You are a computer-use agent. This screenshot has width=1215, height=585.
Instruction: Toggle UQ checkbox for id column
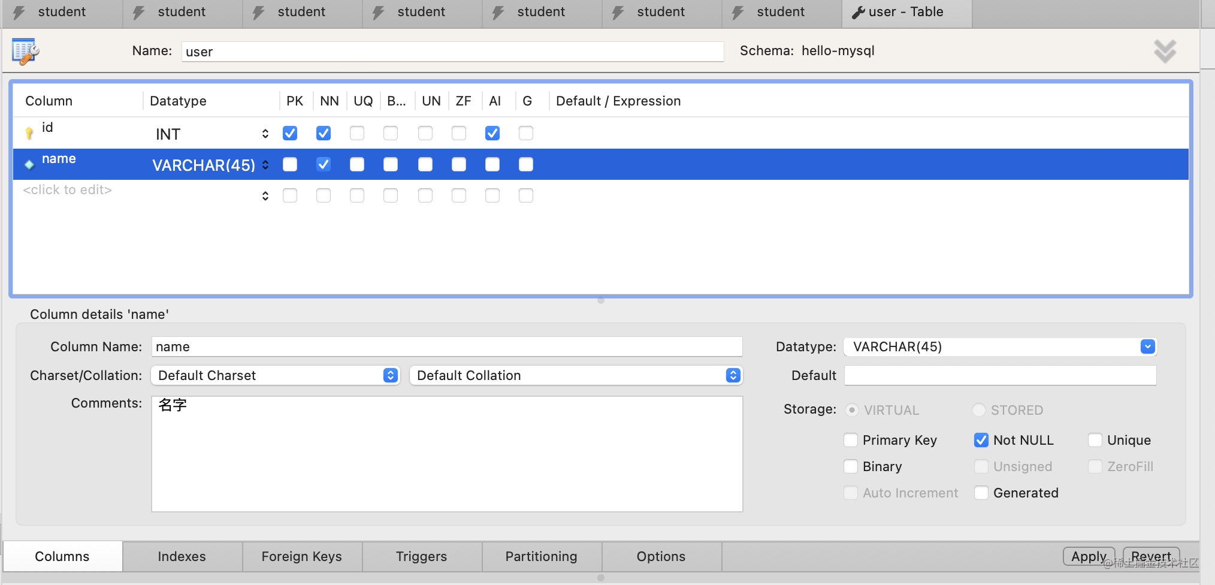point(357,133)
